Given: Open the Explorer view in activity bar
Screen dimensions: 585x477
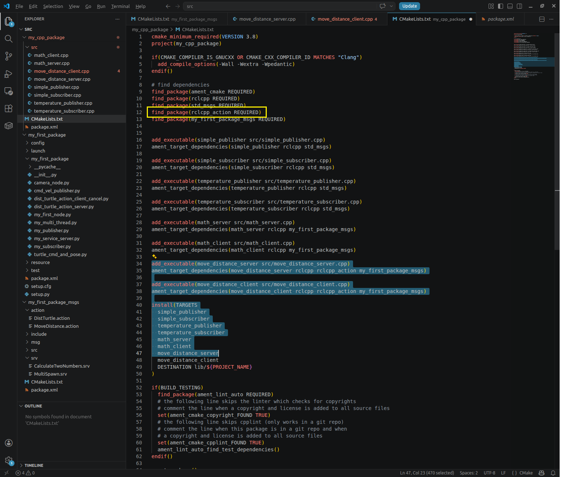Looking at the screenshot, I should click(x=9, y=21).
